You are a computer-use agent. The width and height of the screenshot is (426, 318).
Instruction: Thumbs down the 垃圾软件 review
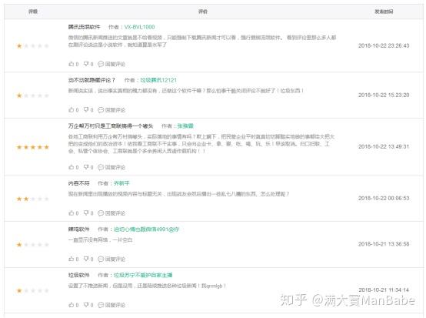pyautogui.click(x=88, y=305)
